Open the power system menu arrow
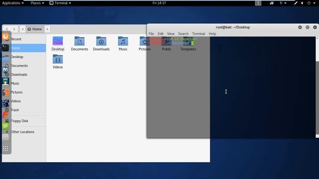Viewport: 319px width, 179px height. point(315,3)
